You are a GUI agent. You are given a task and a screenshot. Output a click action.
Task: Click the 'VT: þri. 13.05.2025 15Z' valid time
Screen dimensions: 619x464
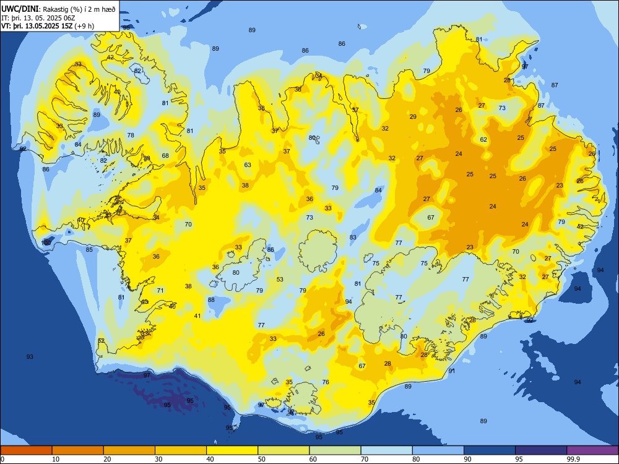pos(37,26)
